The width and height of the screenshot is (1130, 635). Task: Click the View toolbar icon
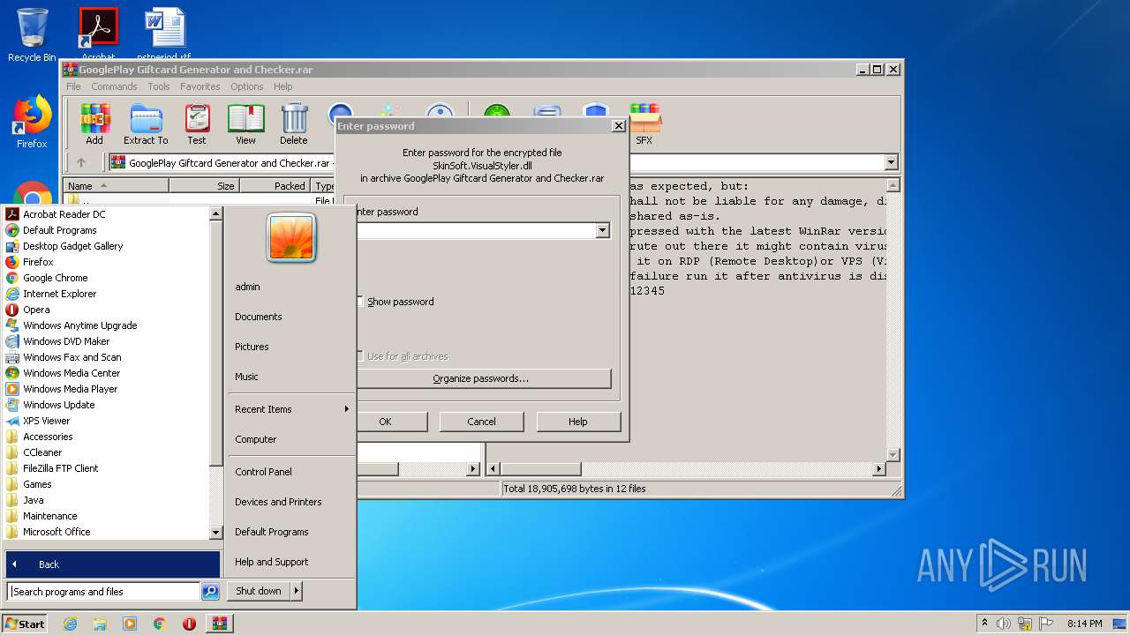245,123
